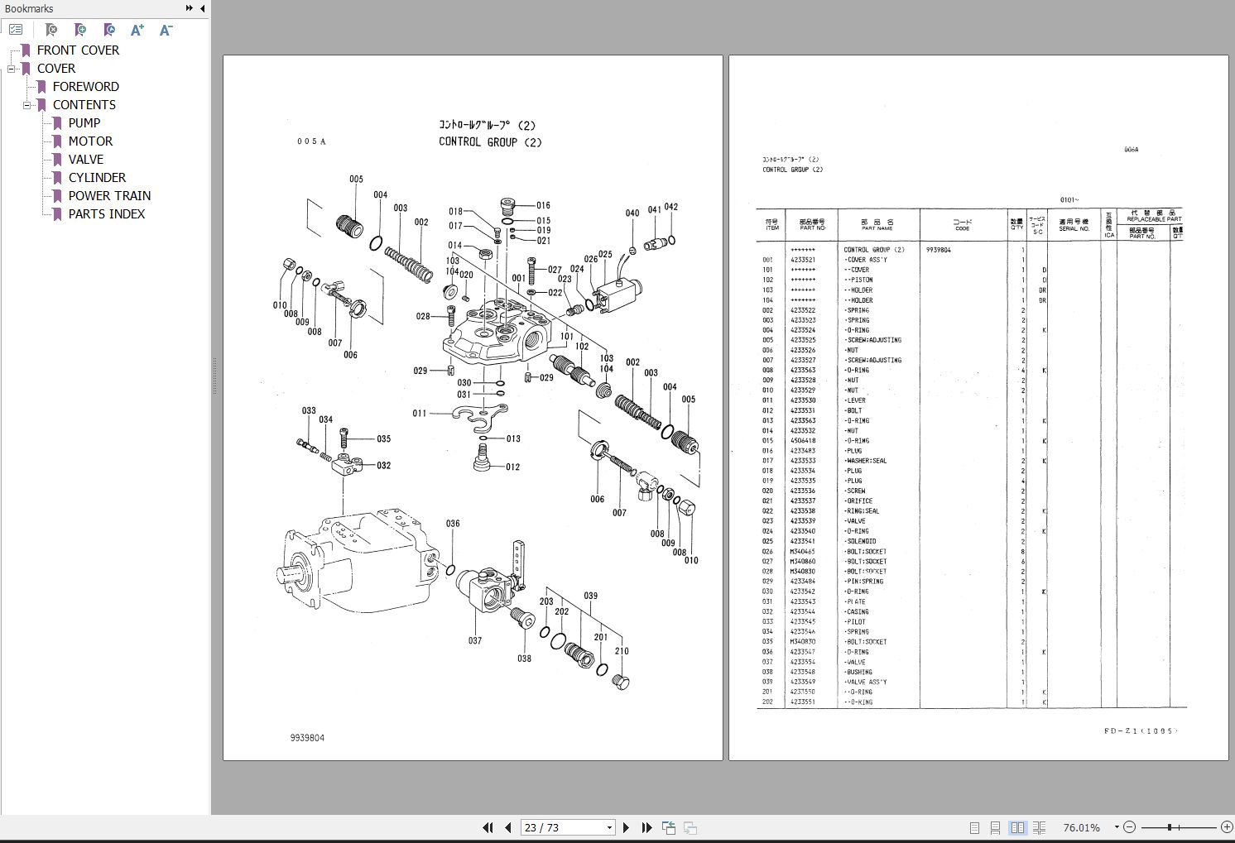The width and height of the screenshot is (1235, 843).
Task: Go to the PUMP section
Action: click(84, 122)
